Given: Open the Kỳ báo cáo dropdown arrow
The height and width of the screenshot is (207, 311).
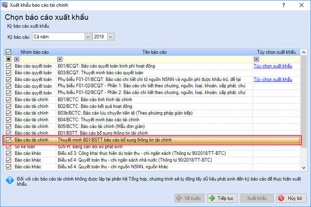Looking at the screenshot, I should pos(88,37).
